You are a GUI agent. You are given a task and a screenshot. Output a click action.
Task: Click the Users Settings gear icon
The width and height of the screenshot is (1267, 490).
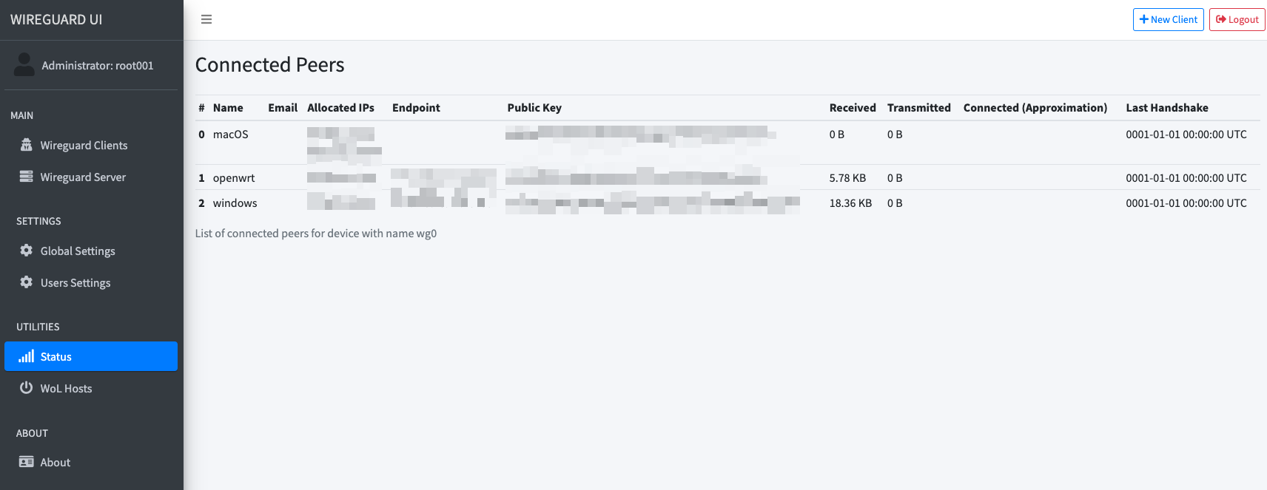point(27,282)
